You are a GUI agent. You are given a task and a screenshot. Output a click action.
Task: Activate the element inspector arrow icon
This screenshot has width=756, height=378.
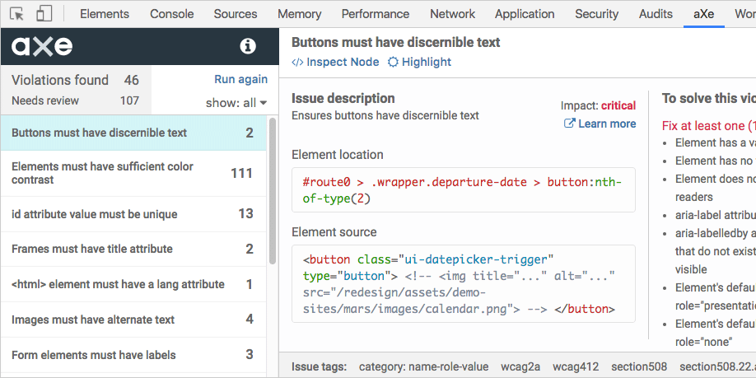coord(16,14)
